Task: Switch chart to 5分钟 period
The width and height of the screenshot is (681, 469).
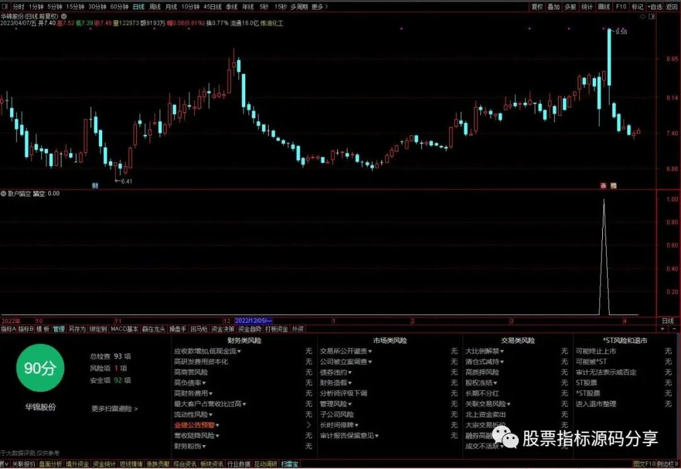Action: (55, 6)
